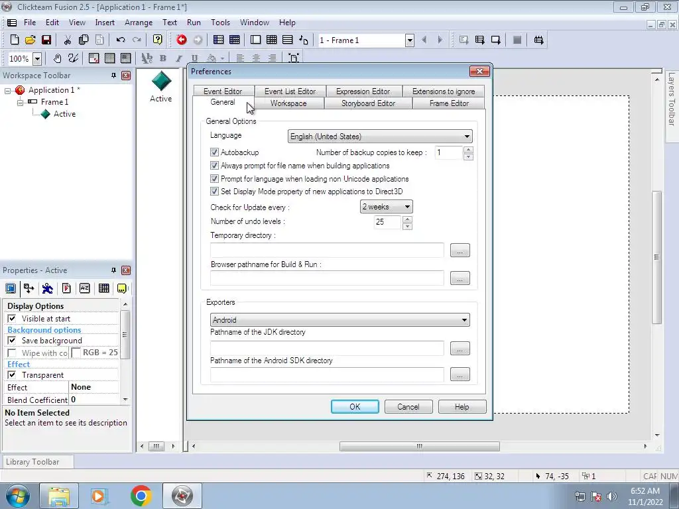Open Windows Start menu orb
This screenshot has height=509, width=679.
(x=18, y=496)
